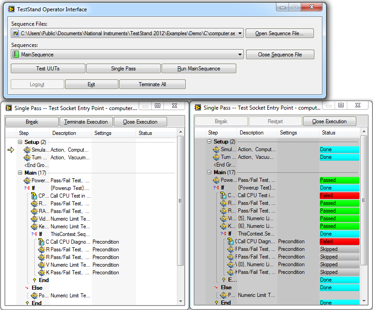Screen dimensions: 373x310
Task: Click the MainSequence icon in Sequences box
Action: tap(16, 55)
